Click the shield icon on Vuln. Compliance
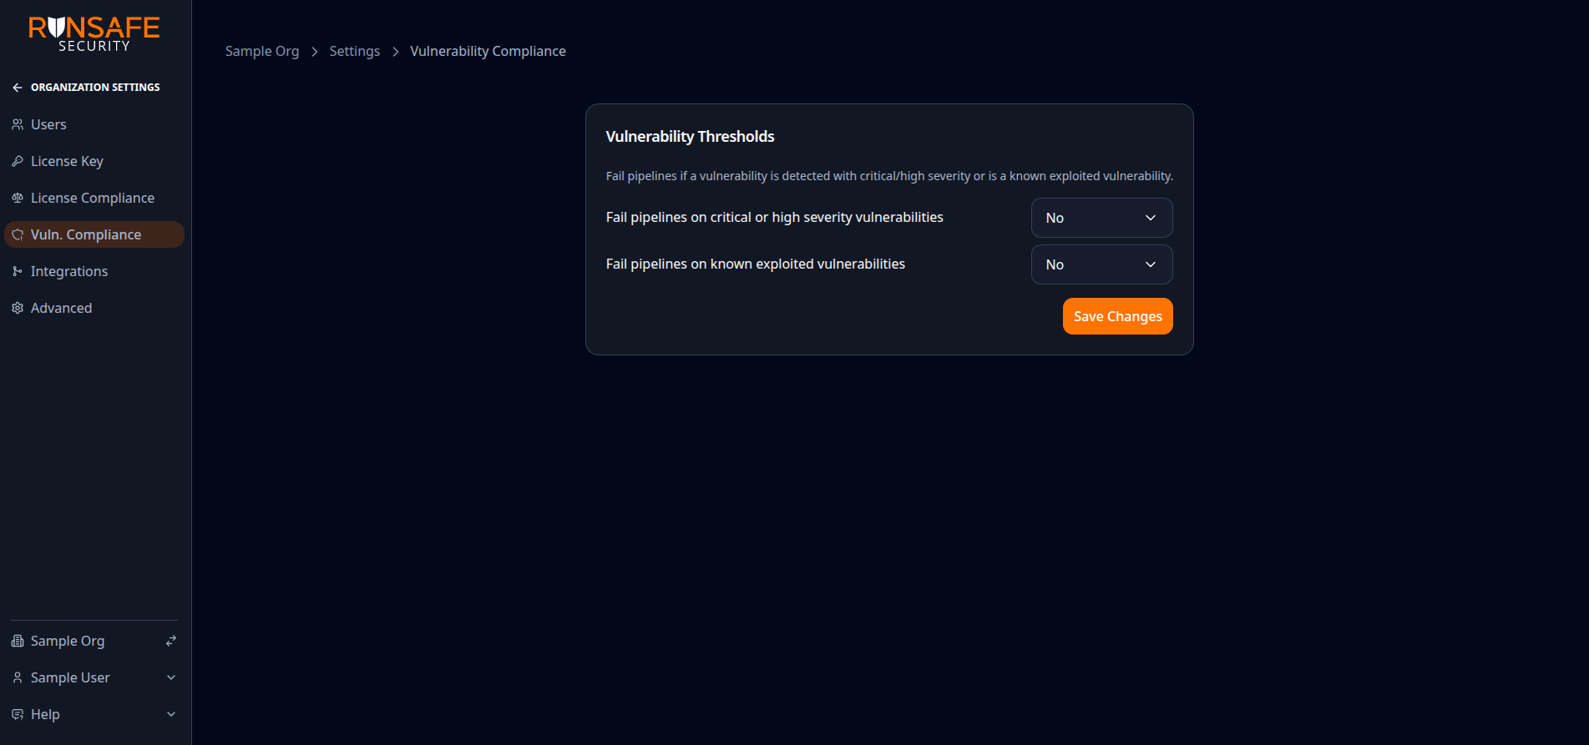The height and width of the screenshot is (745, 1589). [18, 234]
